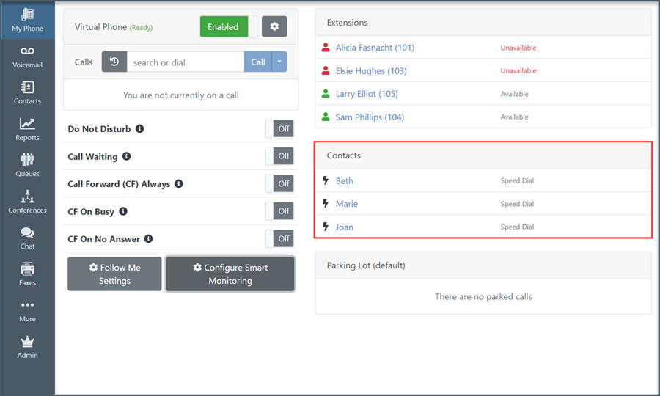
Task: Click the search or dial field
Action: (x=185, y=62)
